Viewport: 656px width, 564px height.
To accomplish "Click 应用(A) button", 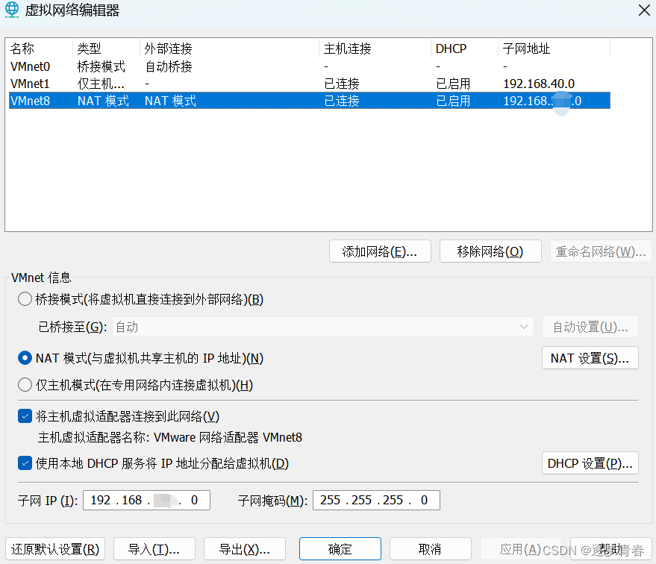I will click(x=520, y=549).
